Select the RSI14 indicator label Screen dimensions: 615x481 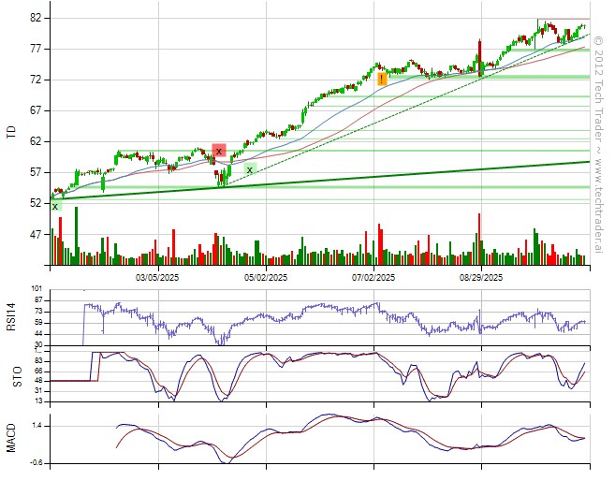point(11,315)
